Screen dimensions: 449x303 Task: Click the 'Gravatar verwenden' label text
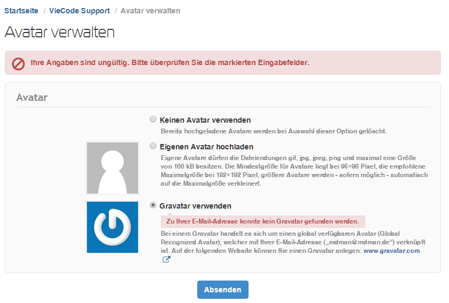click(x=195, y=206)
